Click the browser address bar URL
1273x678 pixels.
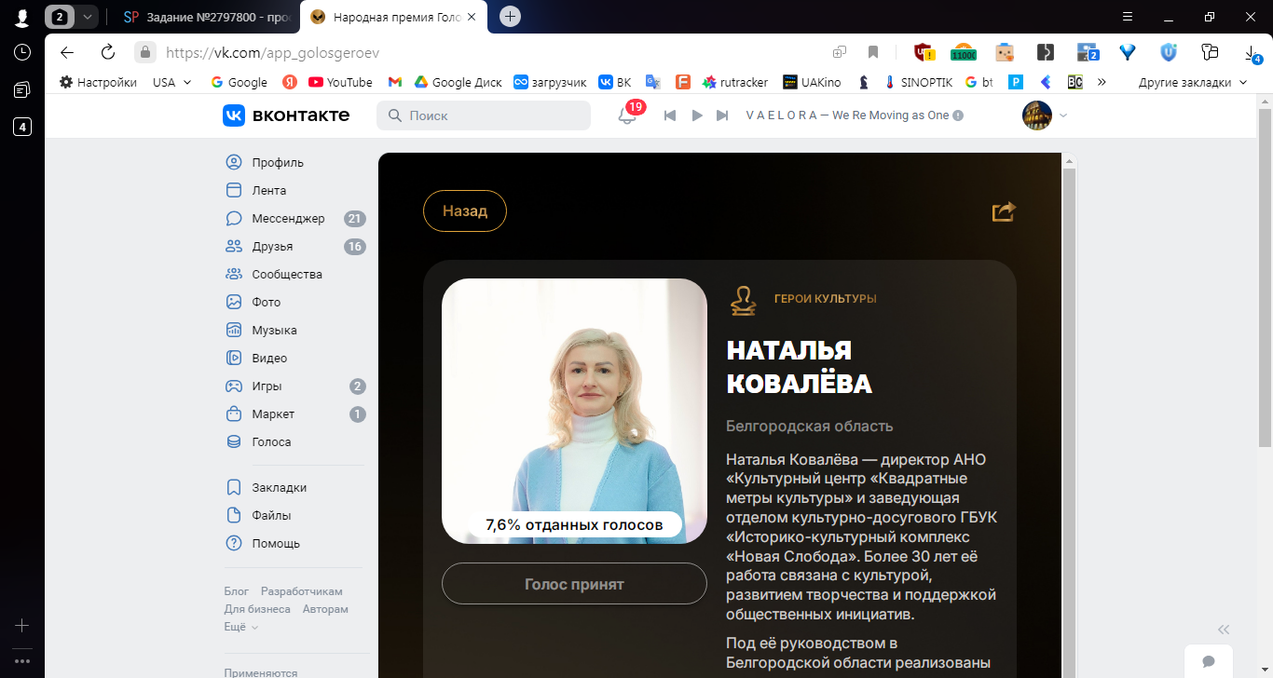[x=272, y=53]
